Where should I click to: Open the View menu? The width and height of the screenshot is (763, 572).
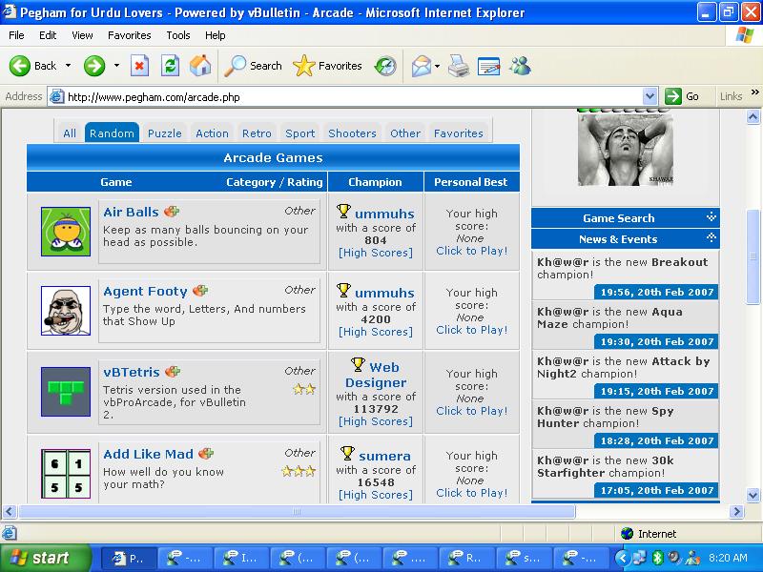(82, 35)
